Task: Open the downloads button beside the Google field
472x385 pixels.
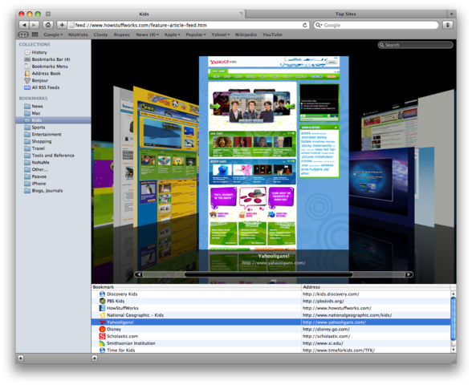Action: 448,25
